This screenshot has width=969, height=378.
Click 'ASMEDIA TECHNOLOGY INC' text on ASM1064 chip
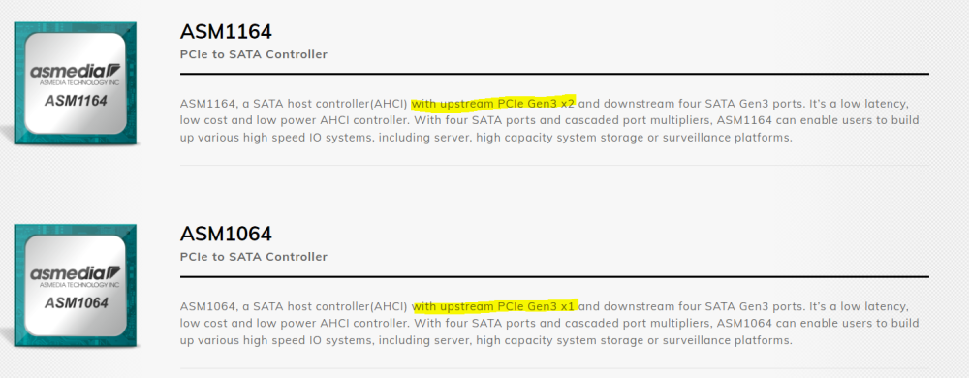(x=78, y=285)
